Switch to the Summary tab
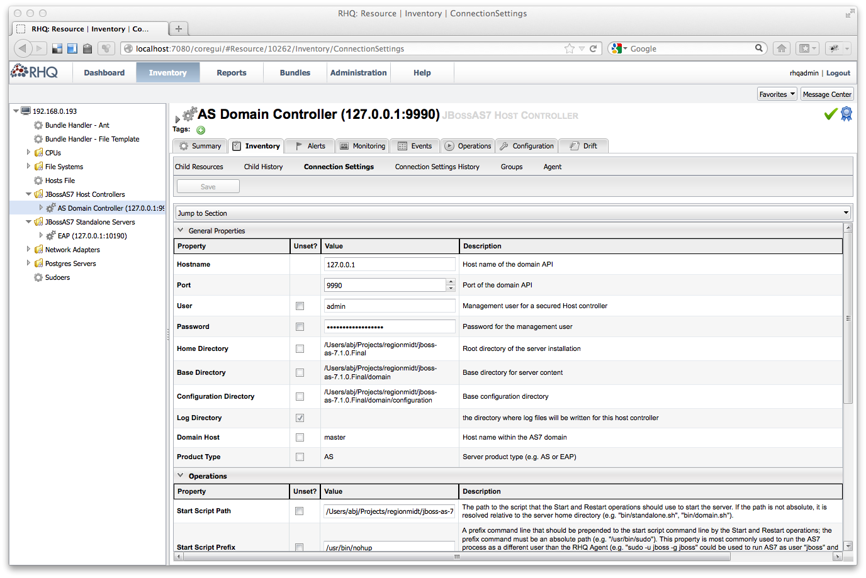The width and height of the screenshot is (866, 578). (x=200, y=146)
